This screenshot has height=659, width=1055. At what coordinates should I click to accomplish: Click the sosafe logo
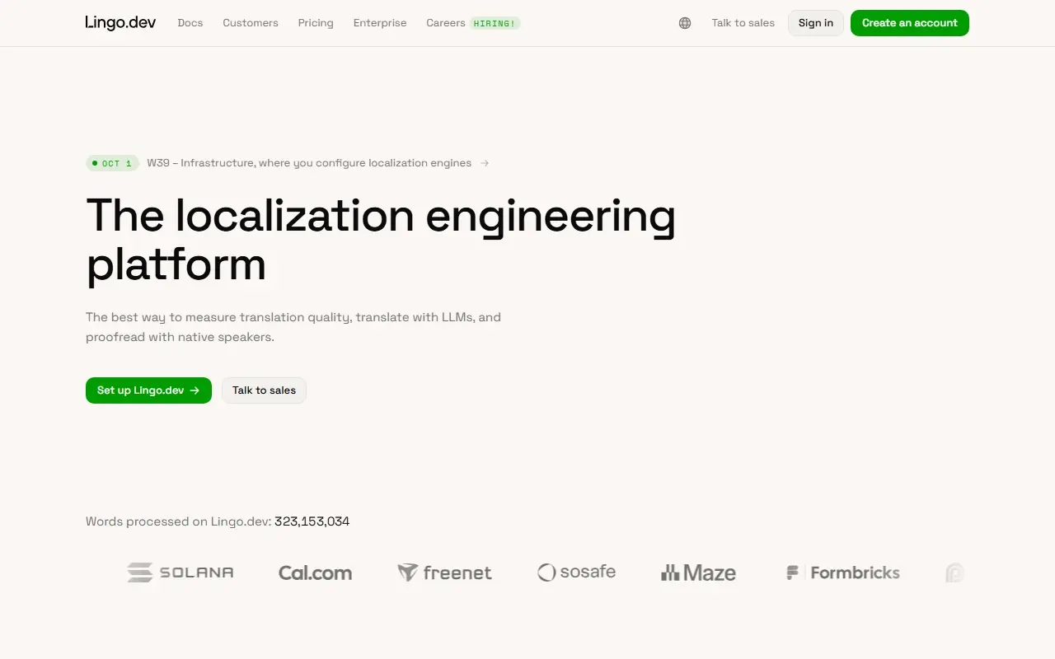pos(577,572)
